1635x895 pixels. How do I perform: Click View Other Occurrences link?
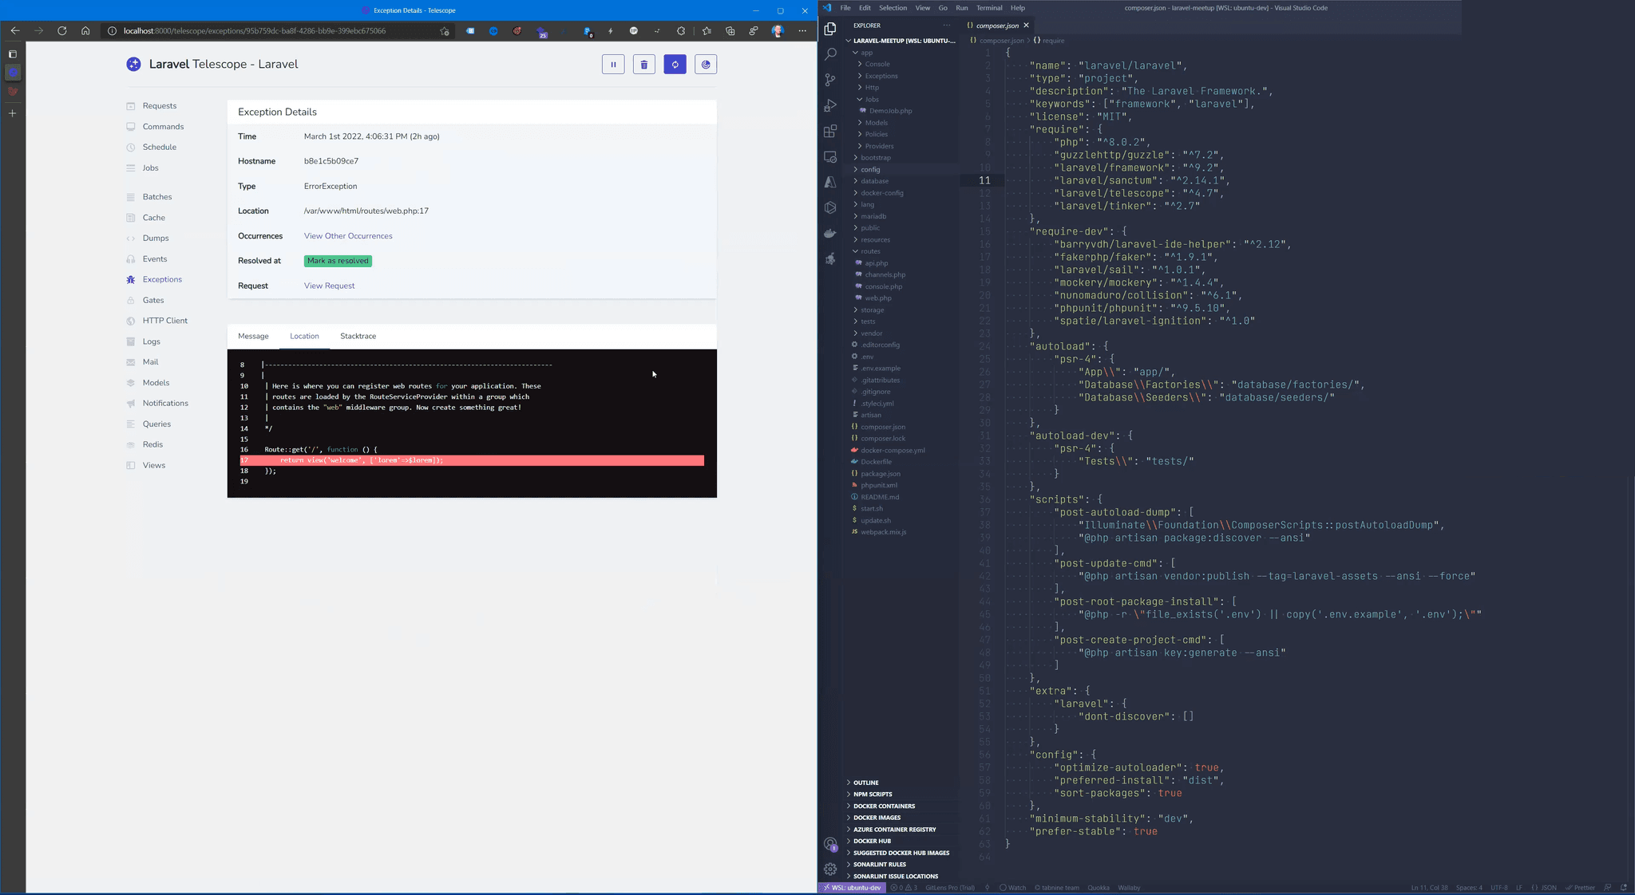point(348,236)
